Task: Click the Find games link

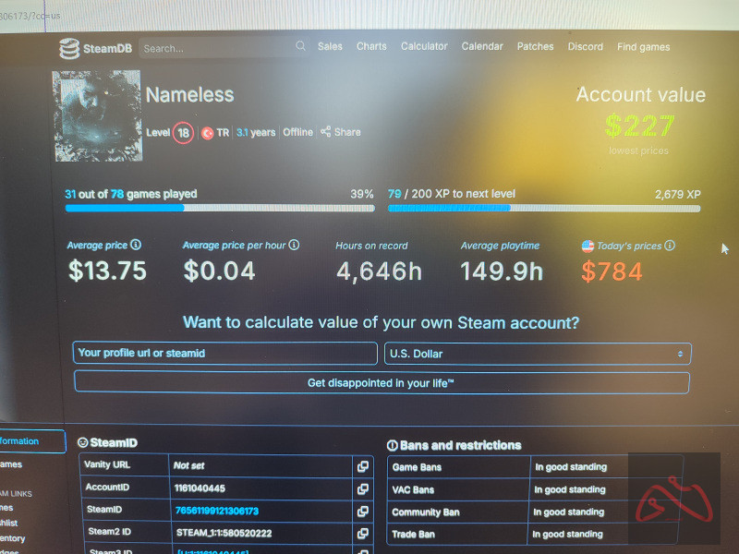Action: (x=643, y=46)
